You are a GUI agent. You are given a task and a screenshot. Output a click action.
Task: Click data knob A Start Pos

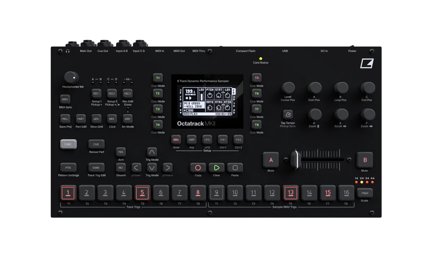[x=315, y=88]
